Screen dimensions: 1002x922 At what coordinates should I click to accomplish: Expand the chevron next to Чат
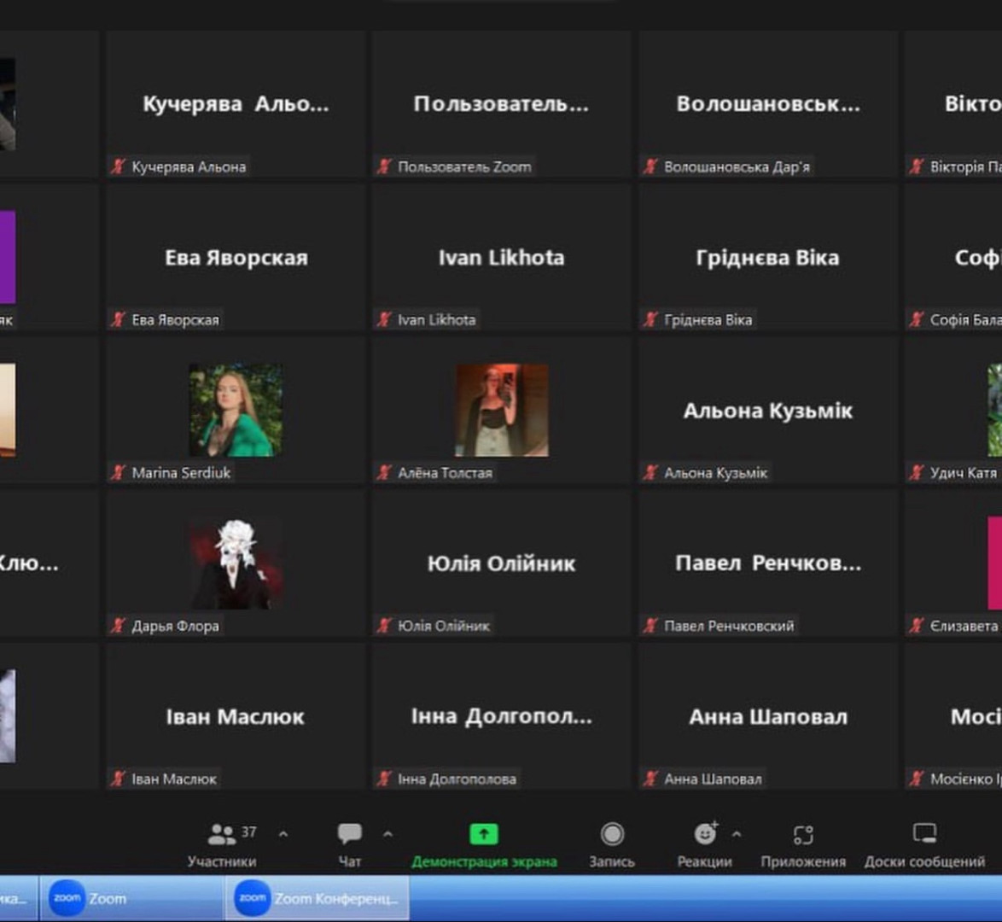pyautogui.click(x=387, y=834)
